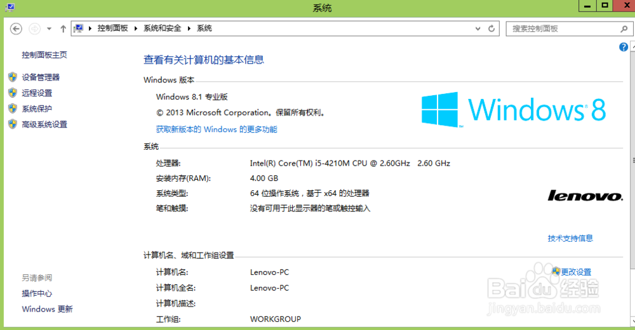Select the Lenovo-PC value beside 计算机名
This screenshot has width=635, height=330.
coord(269,272)
